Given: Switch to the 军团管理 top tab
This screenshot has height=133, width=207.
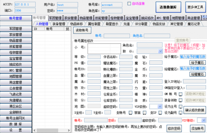Looking at the screenshot, I should (55, 18).
